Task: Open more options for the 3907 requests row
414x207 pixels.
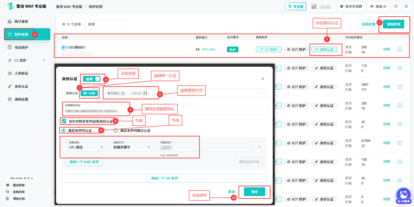Action: pos(400,87)
